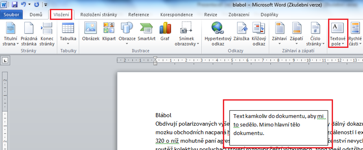
Task: Add a Záložka bookmark
Action: 241,32
